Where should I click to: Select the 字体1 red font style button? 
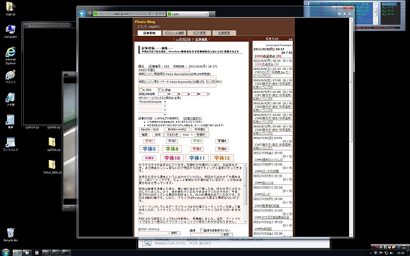pos(149,141)
